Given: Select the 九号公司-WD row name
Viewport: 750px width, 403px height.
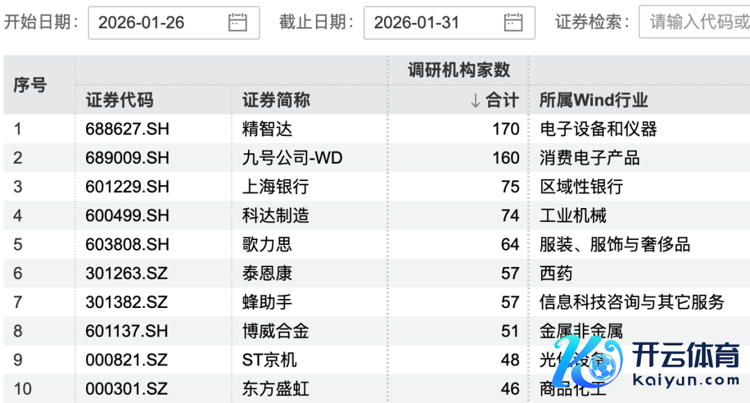Looking at the screenshot, I should [292, 158].
